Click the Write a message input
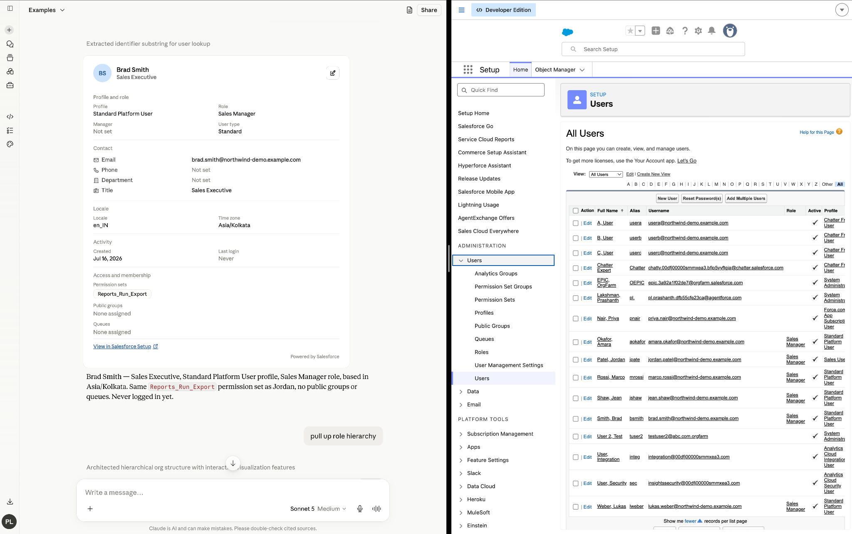This screenshot has height=534, width=852. [x=233, y=492]
